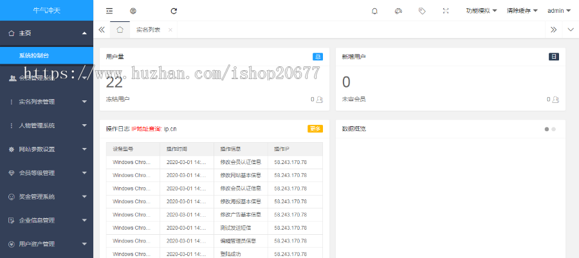Open the ip.cn lookup link
The width and height of the screenshot is (579, 258).
(x=170, y=129)
